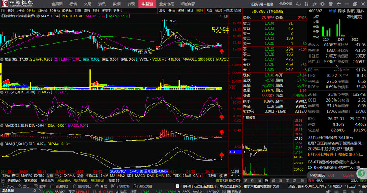Screen dimensions: 367x193
Task: Open 图文F10 info
Action: pyautogui.click(x=222, y=181)
